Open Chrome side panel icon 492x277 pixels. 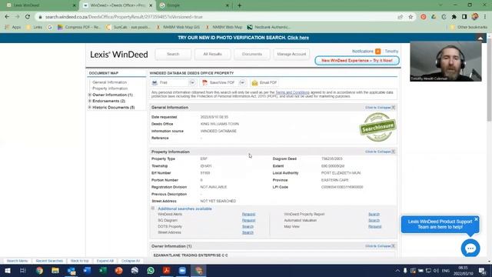[464, 17]
